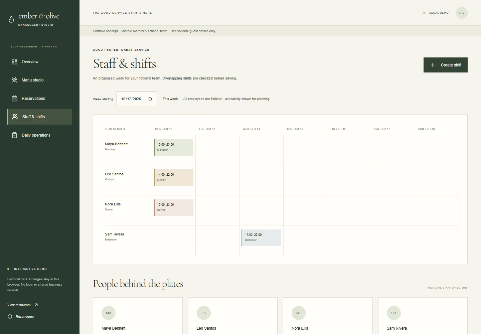Click the LS avatar for Leo Santos
The width and height of the screenshot is (481, 334).
(204, 313)
